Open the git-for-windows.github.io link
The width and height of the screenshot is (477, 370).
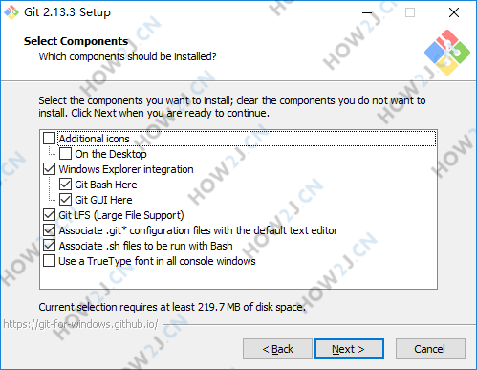(x=80, y=324)
